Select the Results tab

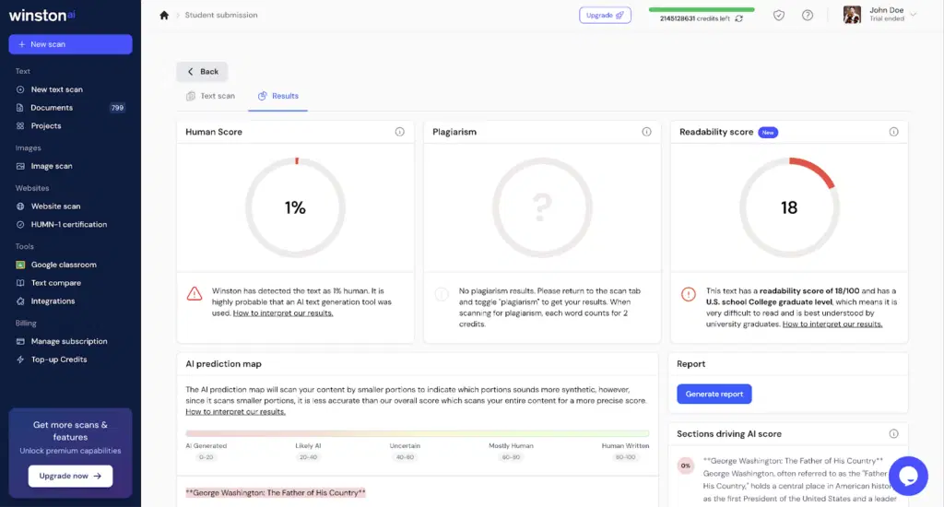pyautogui.click(x=278, y=96)
